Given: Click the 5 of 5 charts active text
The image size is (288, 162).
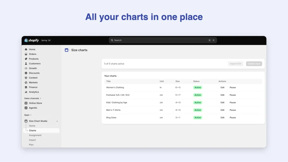Looking at the screenshot, I should click(x=114, y=64).
